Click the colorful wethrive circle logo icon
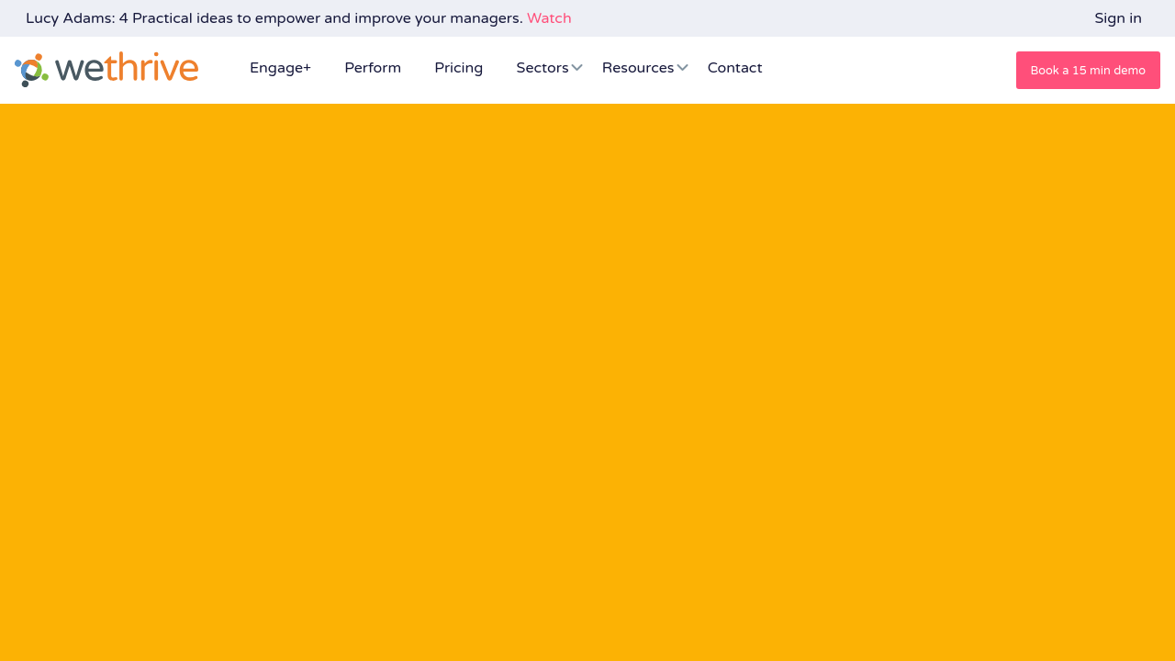1175x661 pixels. pyautogui.click(x=31, y=70)
